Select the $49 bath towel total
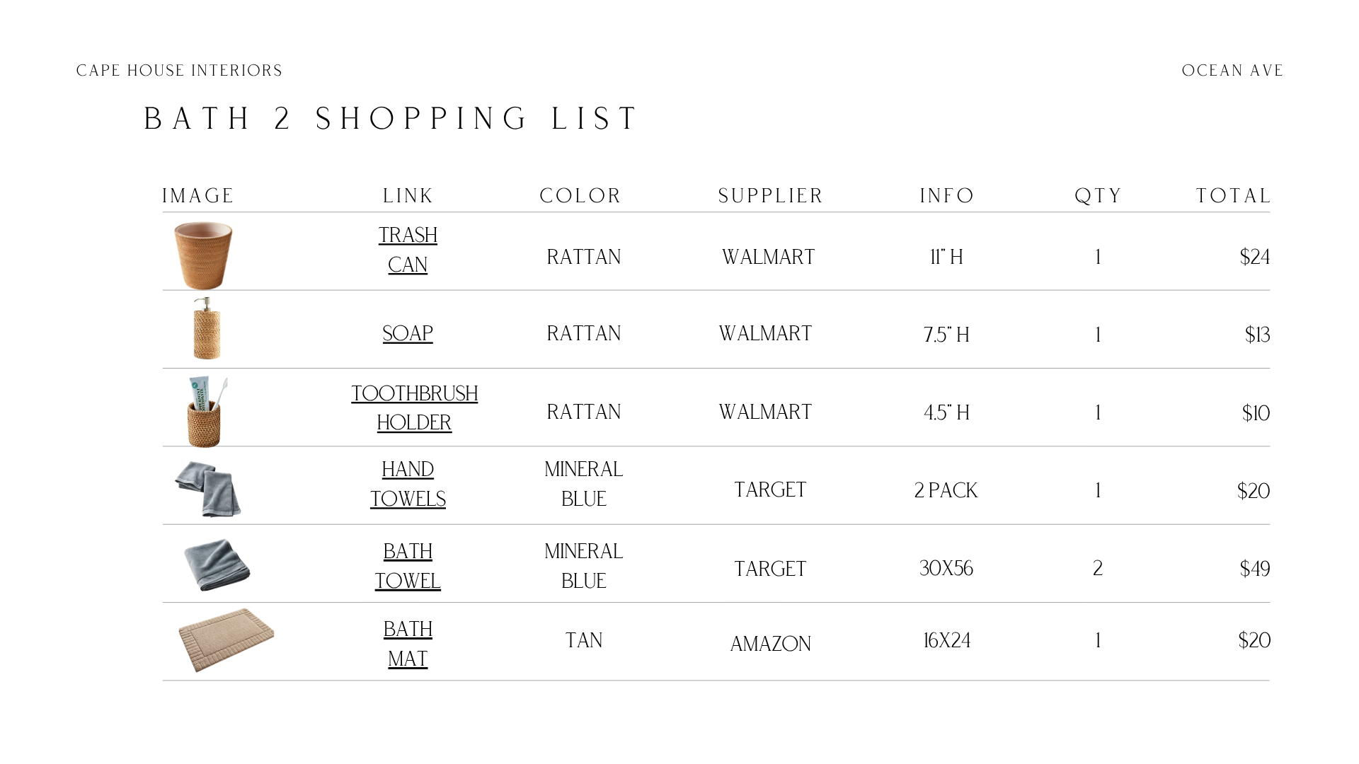This screenshot has width=1359, height=764. pos(1254,569)
